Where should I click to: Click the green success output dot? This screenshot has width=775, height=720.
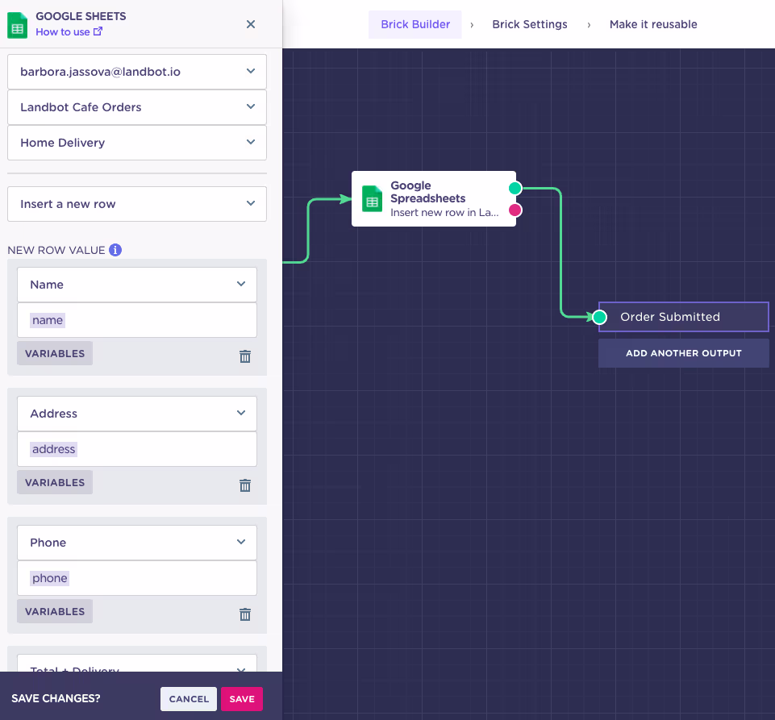pos(515,189)
